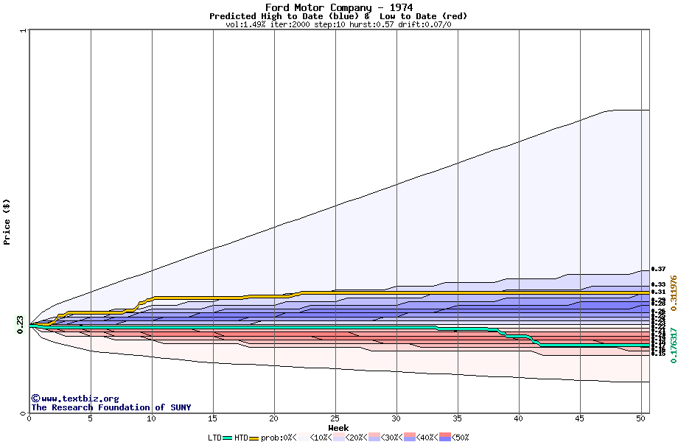Click the "Price ($)" y-axis label
Screen dimensions: 678x442
[x=7, y=222]
